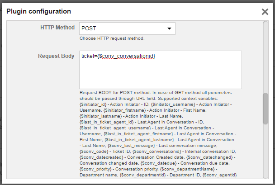
Task: Open the HTTP Method dropdown showing POST
Action: point(127,28)
